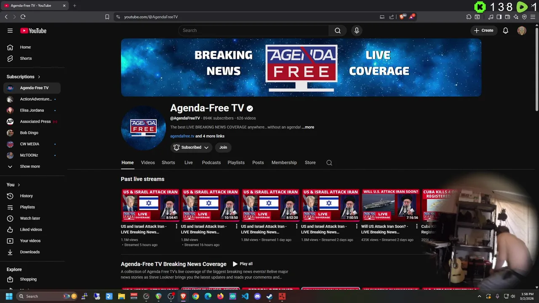Open the Brave VPN shield icon
This screenshot has height=303, width=539.
[x=524, y=17]
